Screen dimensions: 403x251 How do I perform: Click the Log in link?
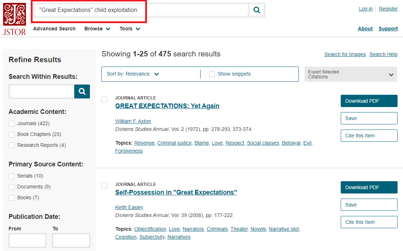(365, 9)
